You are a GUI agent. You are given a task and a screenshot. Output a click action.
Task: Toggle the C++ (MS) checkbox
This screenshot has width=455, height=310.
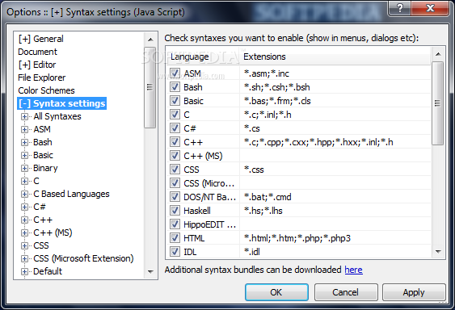(x=175, y=156)
